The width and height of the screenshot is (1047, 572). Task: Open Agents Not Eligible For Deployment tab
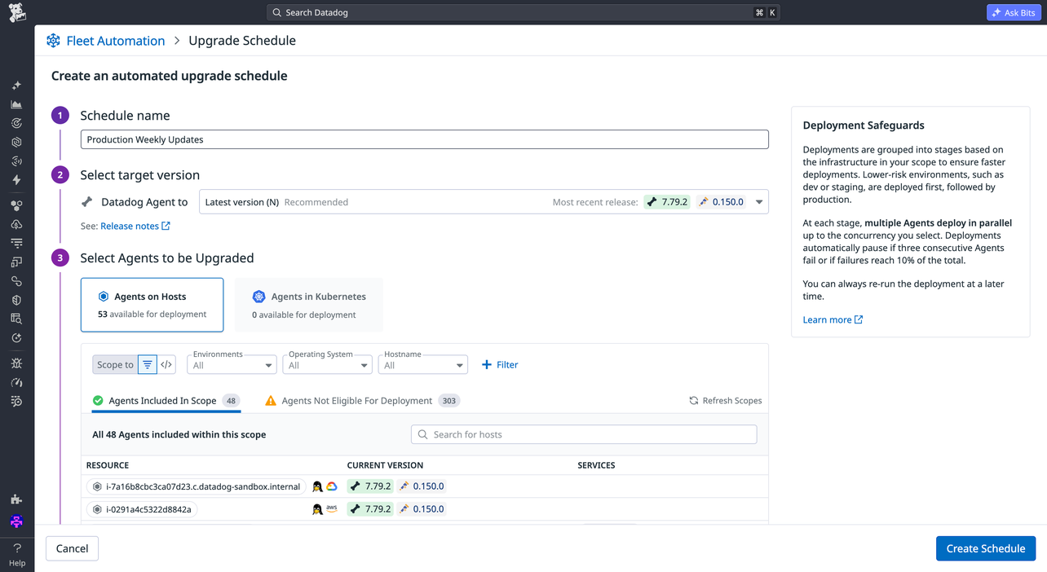coord(362,401)
